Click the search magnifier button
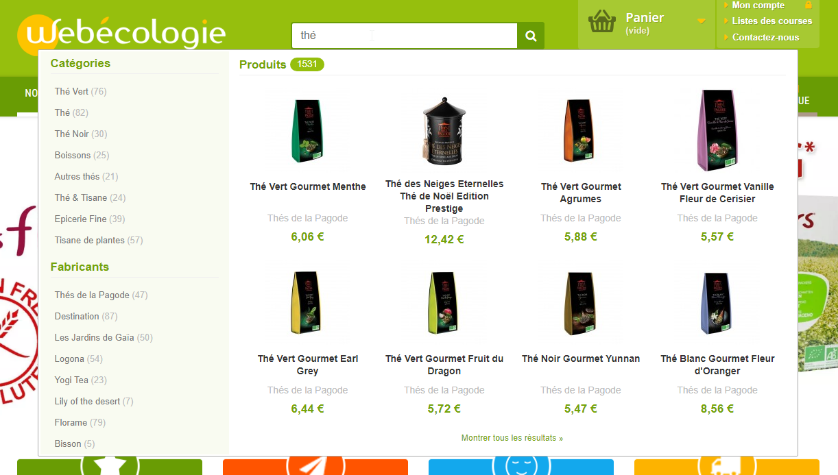Image resolution: width=838 pixels, height=475 pixels. click(531, 36)
